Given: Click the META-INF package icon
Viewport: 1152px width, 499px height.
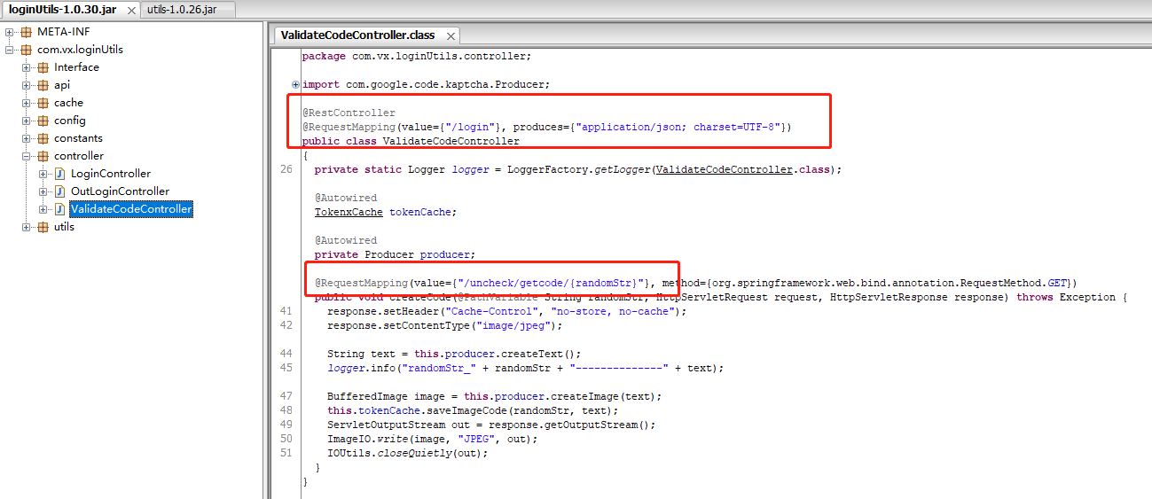Looking at the screenshot, I should (x=26, y=32).
